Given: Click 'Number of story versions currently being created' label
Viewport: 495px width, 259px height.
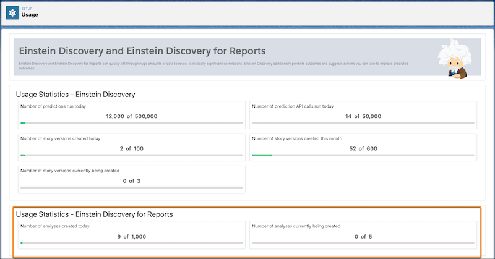Looking at the screenshot, I should (70, 171).
